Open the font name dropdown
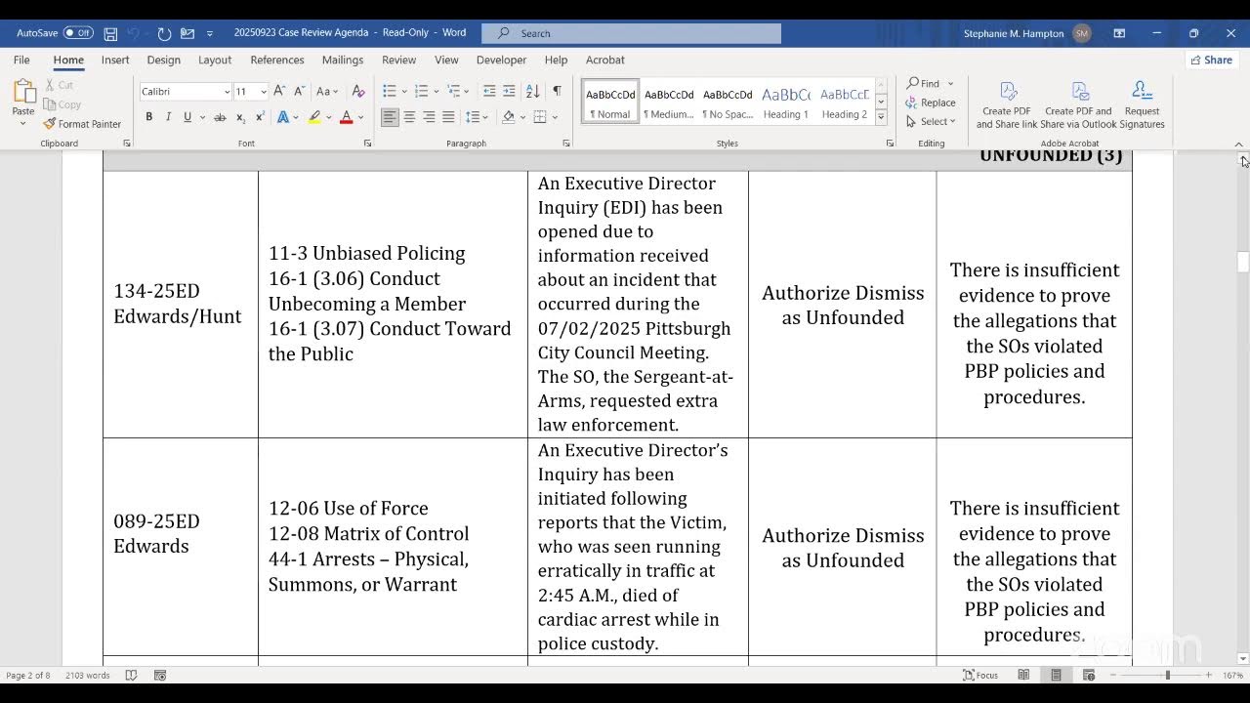Image resolution: width=1250 pixels, height=703 pixels. click(x=227, y=92)
